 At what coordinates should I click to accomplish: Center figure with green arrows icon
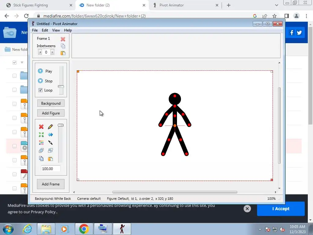point(41,135)
